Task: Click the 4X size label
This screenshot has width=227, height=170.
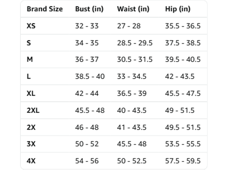Action: click(31, 161)
